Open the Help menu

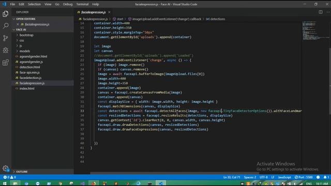tap(95, 4)
